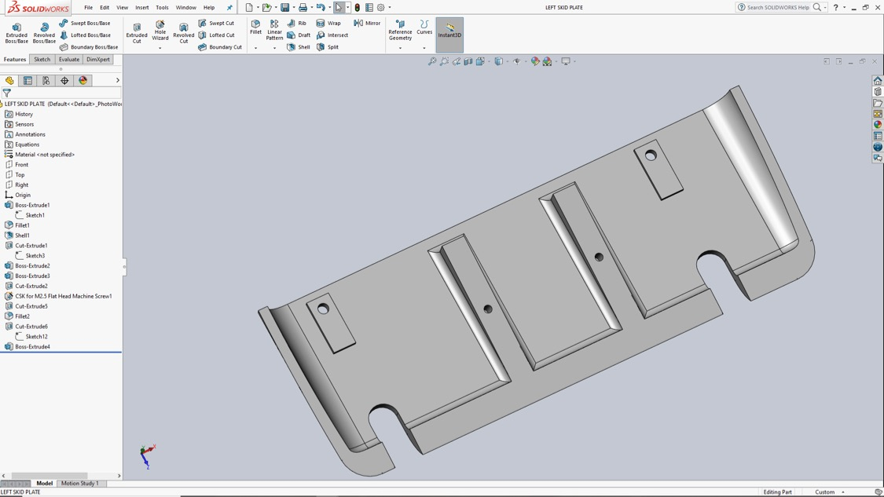This screenshot has height=497, width=884.
Task: Switch to the ConfigurationManager tab icon
Action: pyautogui.click(x=46, y=81)
